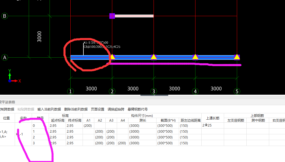Click the greyed 粘贴跨数据 button
Viewport: 285px width, 162px height.
(x=26, y=109)
